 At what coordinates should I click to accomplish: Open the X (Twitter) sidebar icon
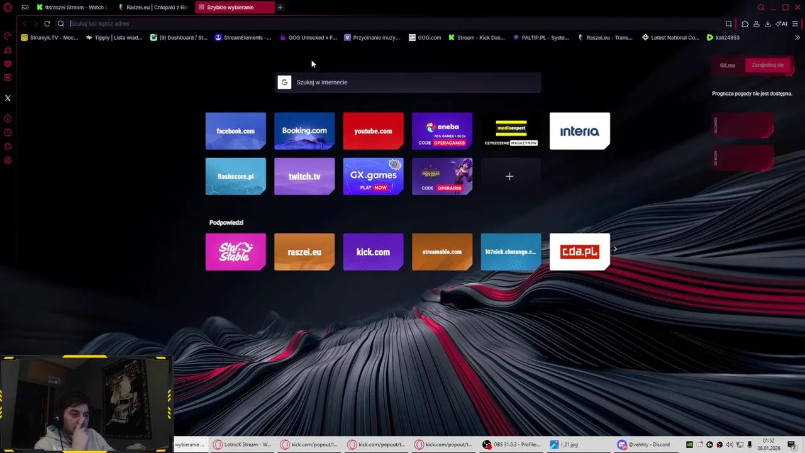(8, 98)
